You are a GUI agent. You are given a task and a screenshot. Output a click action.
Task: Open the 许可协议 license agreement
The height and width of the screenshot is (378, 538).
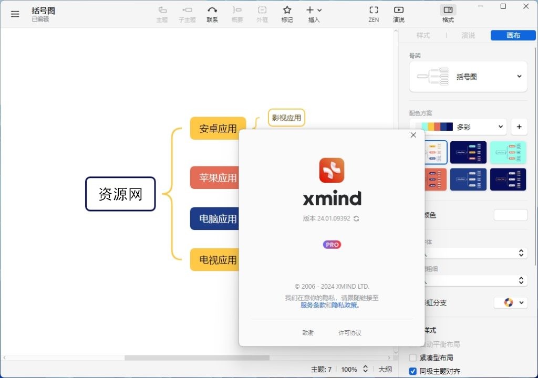[x=348, y=332]
